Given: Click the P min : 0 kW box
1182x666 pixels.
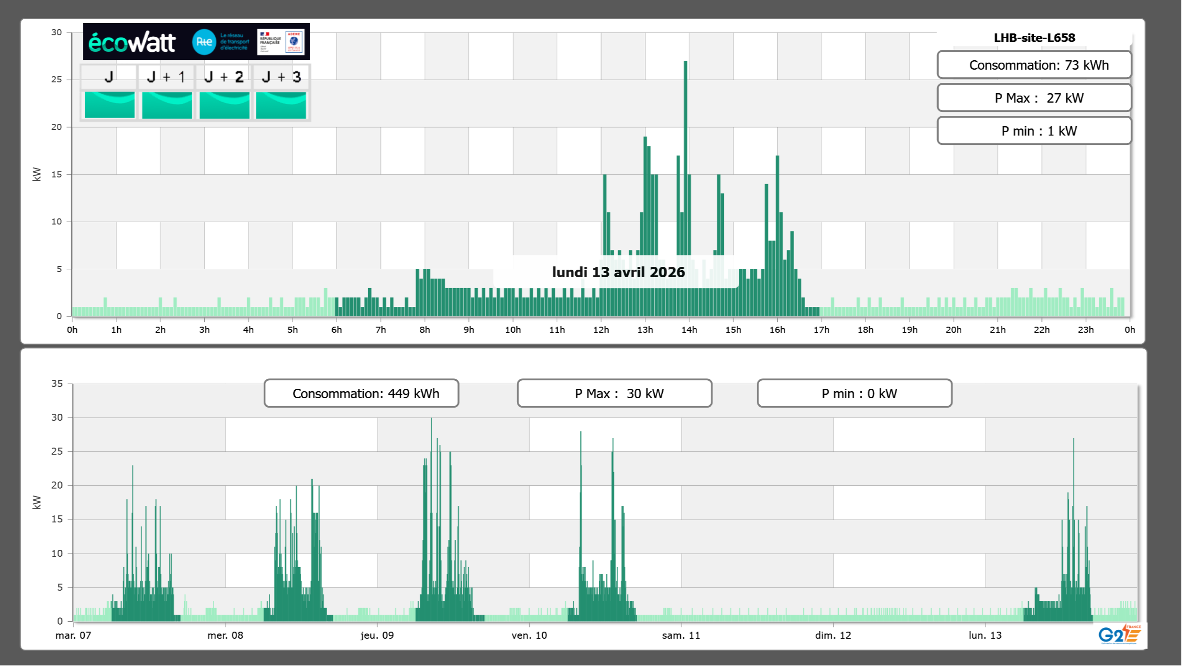Looking at the screenshot, I should (854, 393).
